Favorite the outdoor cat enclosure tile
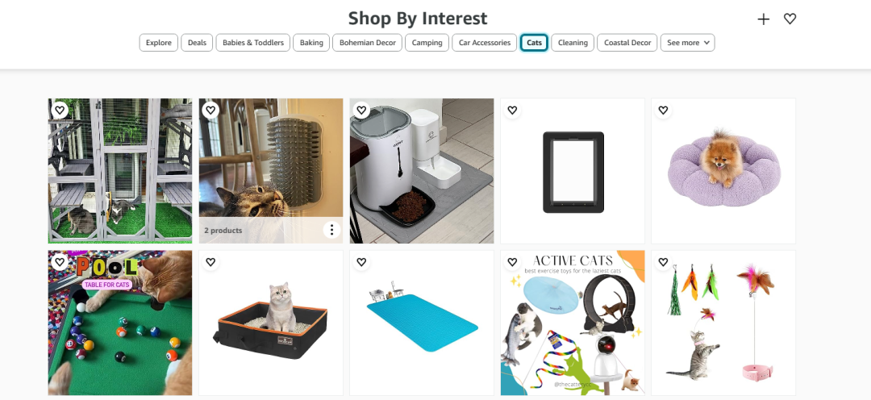871x400 pixels. (60, 110)
